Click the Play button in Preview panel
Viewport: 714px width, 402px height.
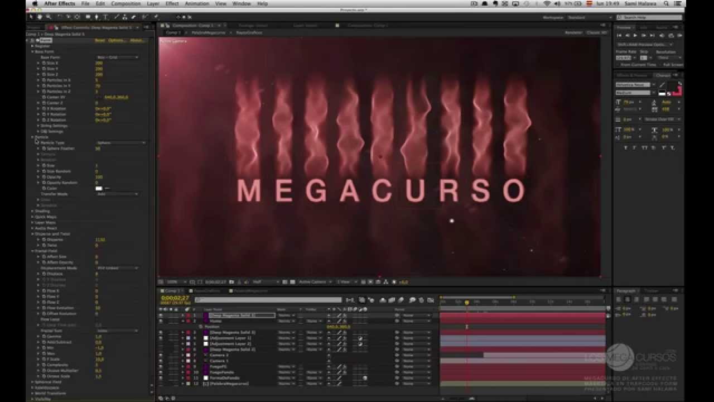coord(635,35)
